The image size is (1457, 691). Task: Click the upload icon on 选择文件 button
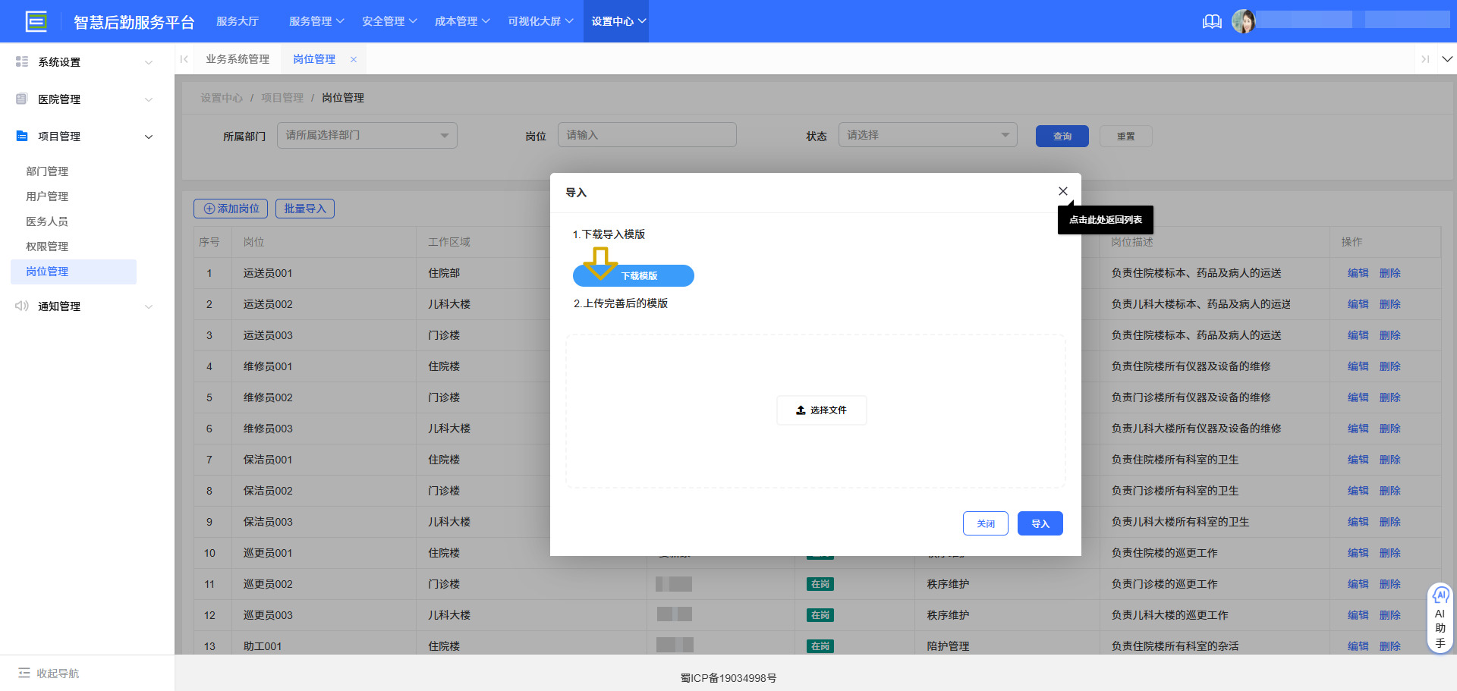(801, 410)
